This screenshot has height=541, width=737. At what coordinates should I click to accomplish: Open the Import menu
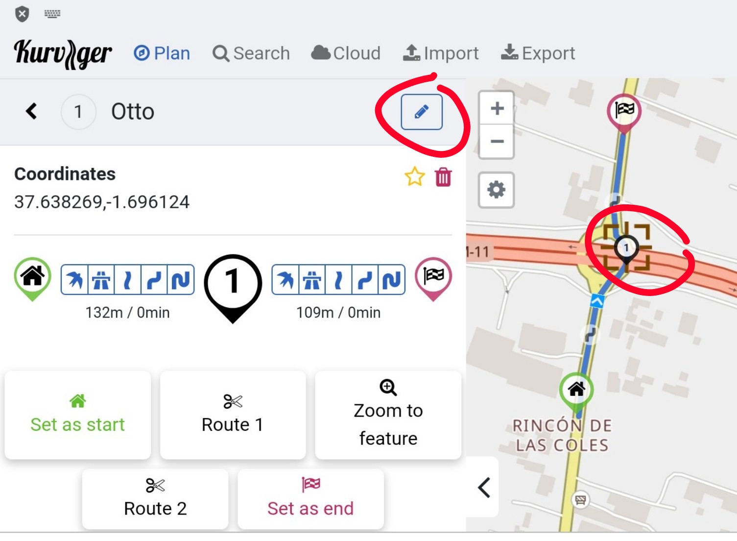coord(441,53)
